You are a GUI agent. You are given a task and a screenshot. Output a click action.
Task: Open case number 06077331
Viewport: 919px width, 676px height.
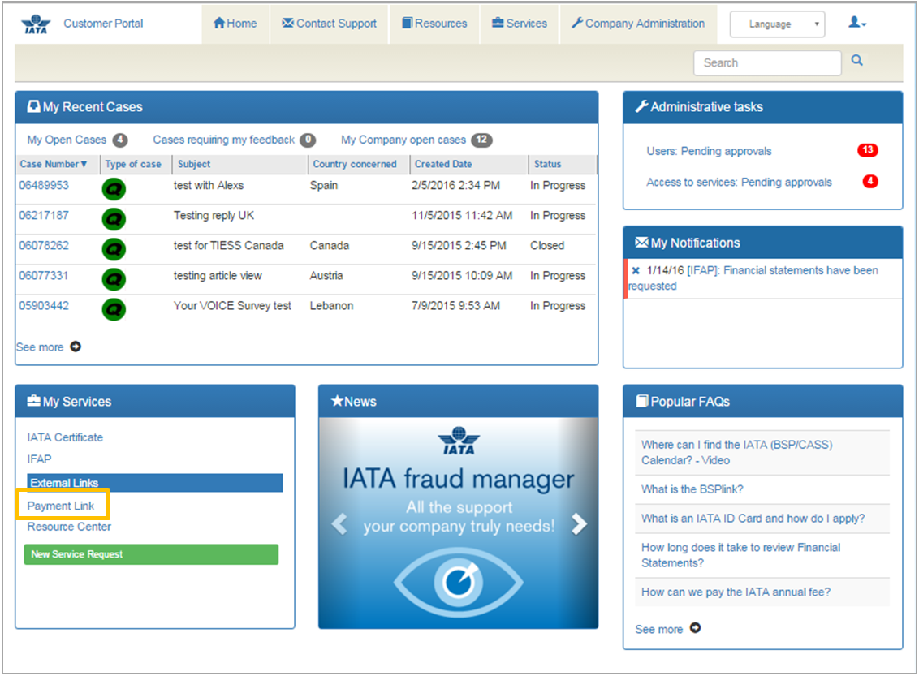[x=43, y=275]
